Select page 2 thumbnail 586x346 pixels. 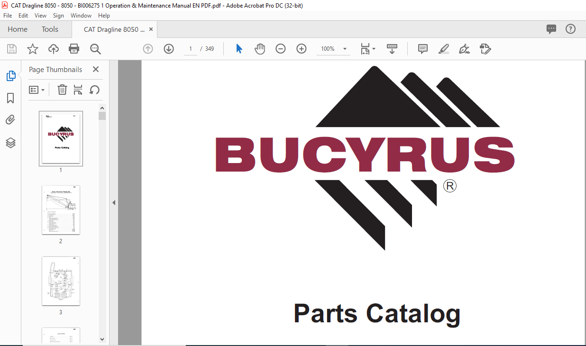point(61,209)
